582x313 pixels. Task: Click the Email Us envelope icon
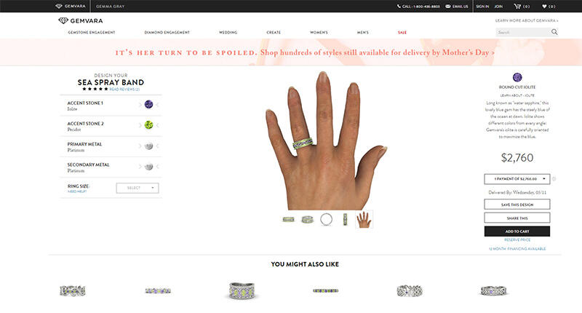point(448,7)
